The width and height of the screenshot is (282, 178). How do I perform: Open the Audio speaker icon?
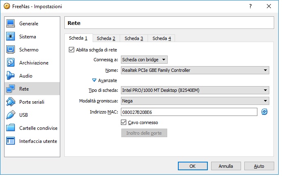(x=10, y=76)
